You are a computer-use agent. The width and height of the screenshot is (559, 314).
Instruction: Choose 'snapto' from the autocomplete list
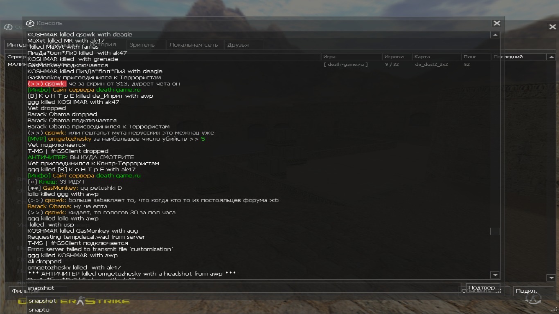[39, 310]
